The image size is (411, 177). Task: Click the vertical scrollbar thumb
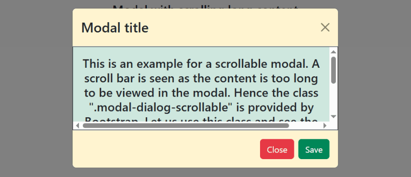pyautogui.click(x=333, y=70)
